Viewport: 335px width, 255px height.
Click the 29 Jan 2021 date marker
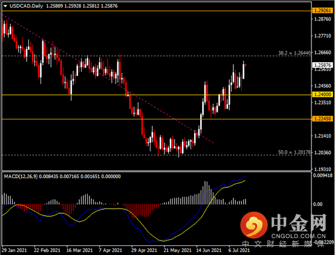pos(15,250)
